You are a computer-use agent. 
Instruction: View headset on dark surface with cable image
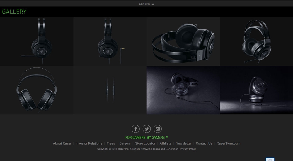click(183, 90)
